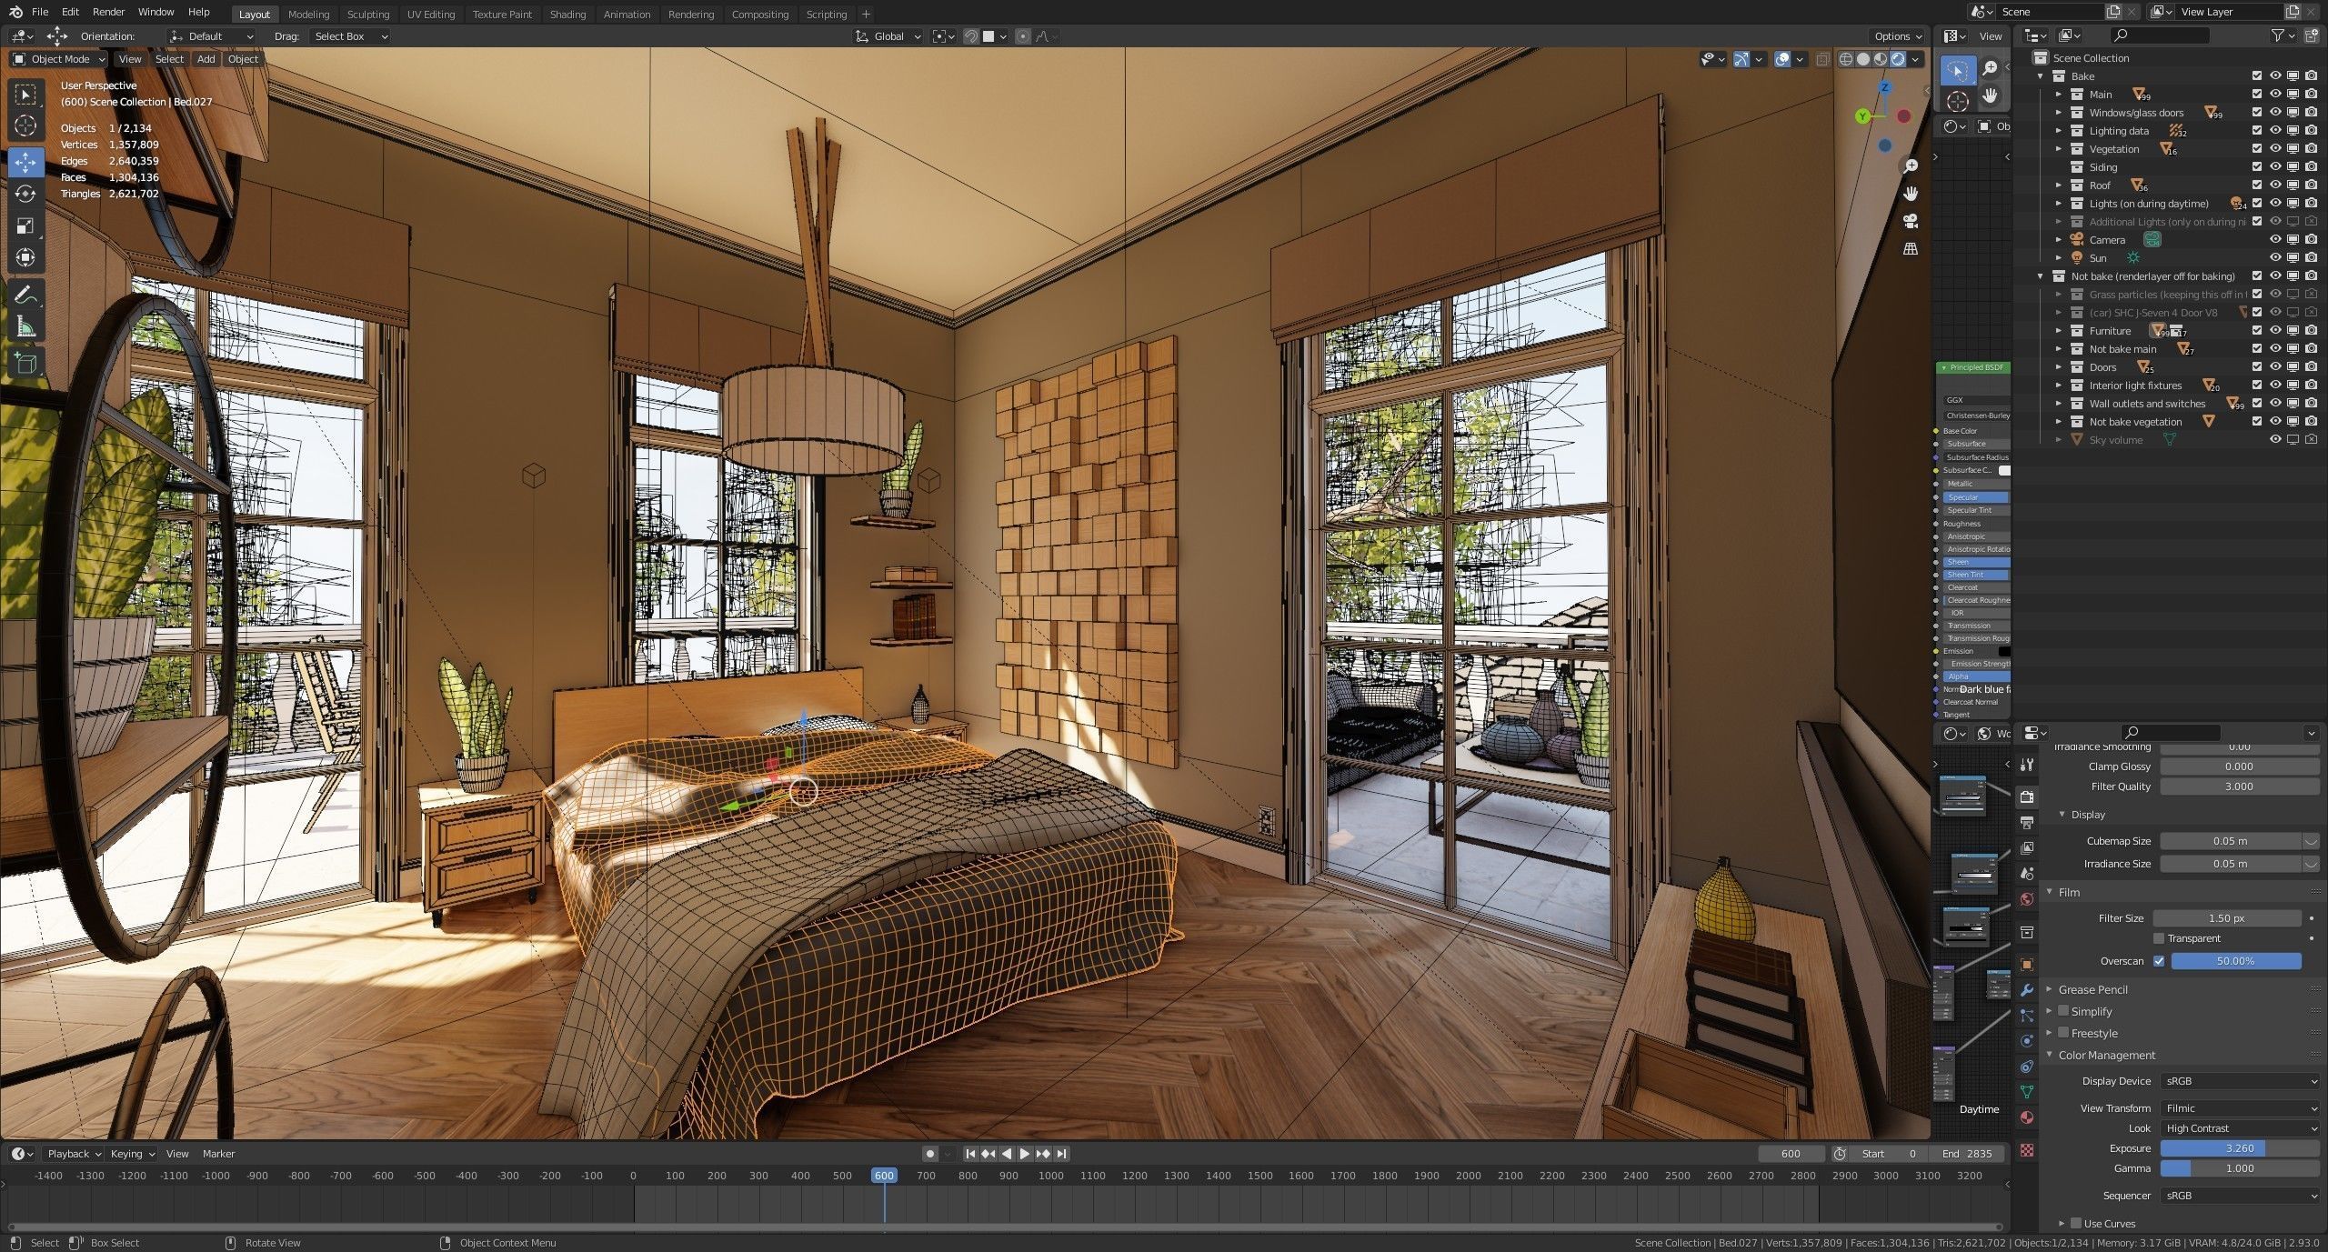Open the Options popover in the viewport header

tap(1898, 36)
